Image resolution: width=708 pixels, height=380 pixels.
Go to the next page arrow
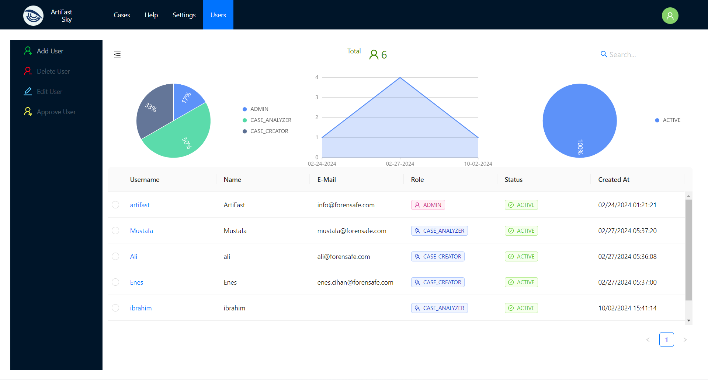(x=685, y=339)
